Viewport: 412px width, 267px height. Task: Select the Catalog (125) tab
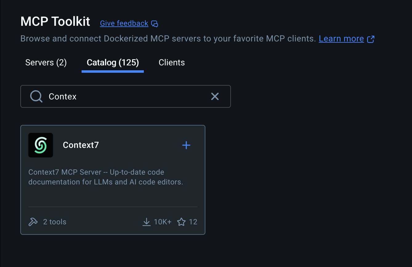113,63
